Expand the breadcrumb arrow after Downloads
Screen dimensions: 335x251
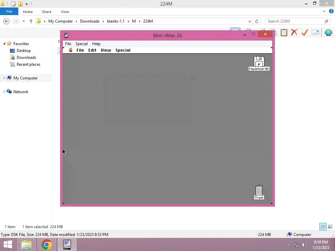click(103, 21)
